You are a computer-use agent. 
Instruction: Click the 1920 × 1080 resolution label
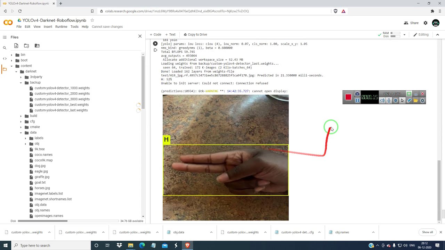point(392,94)
